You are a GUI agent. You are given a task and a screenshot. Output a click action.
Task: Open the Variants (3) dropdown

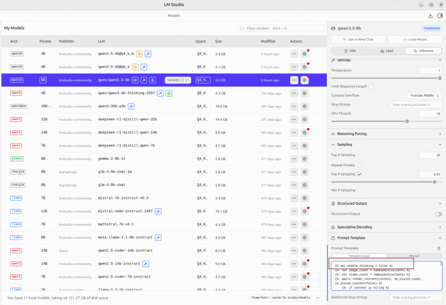(x=178, y=80)
